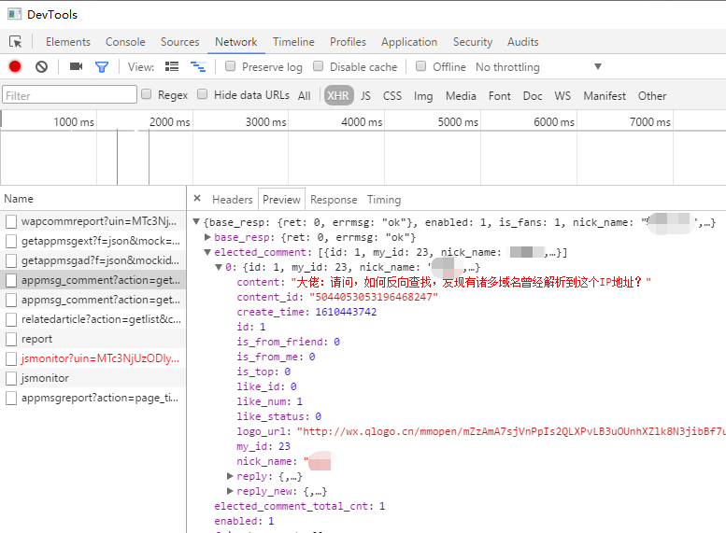Toggle the capture screenshots camera icon
The height and width of the screenshot is (533, 726).
coord(77,67)
